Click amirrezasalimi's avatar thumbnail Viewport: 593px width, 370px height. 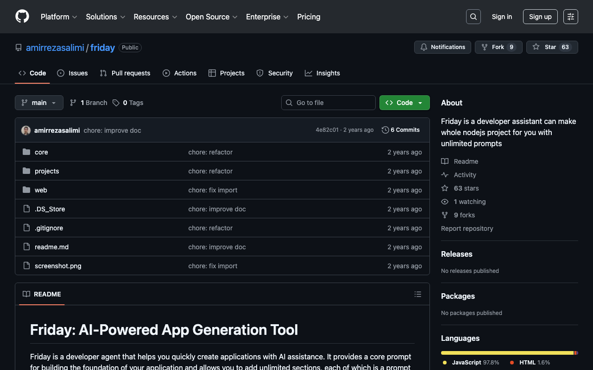pos(26,130)
